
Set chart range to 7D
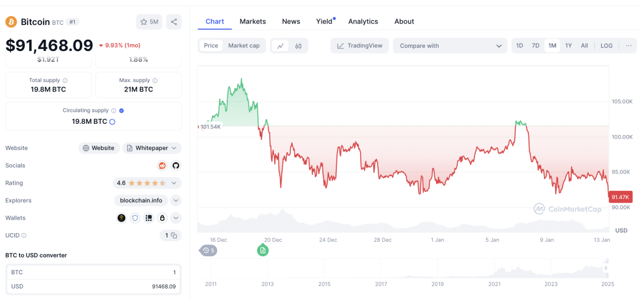pos(535,46)
